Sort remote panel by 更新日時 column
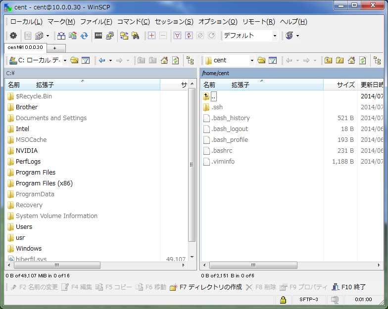Screen dimensions: 388x309 coord(371,85)
